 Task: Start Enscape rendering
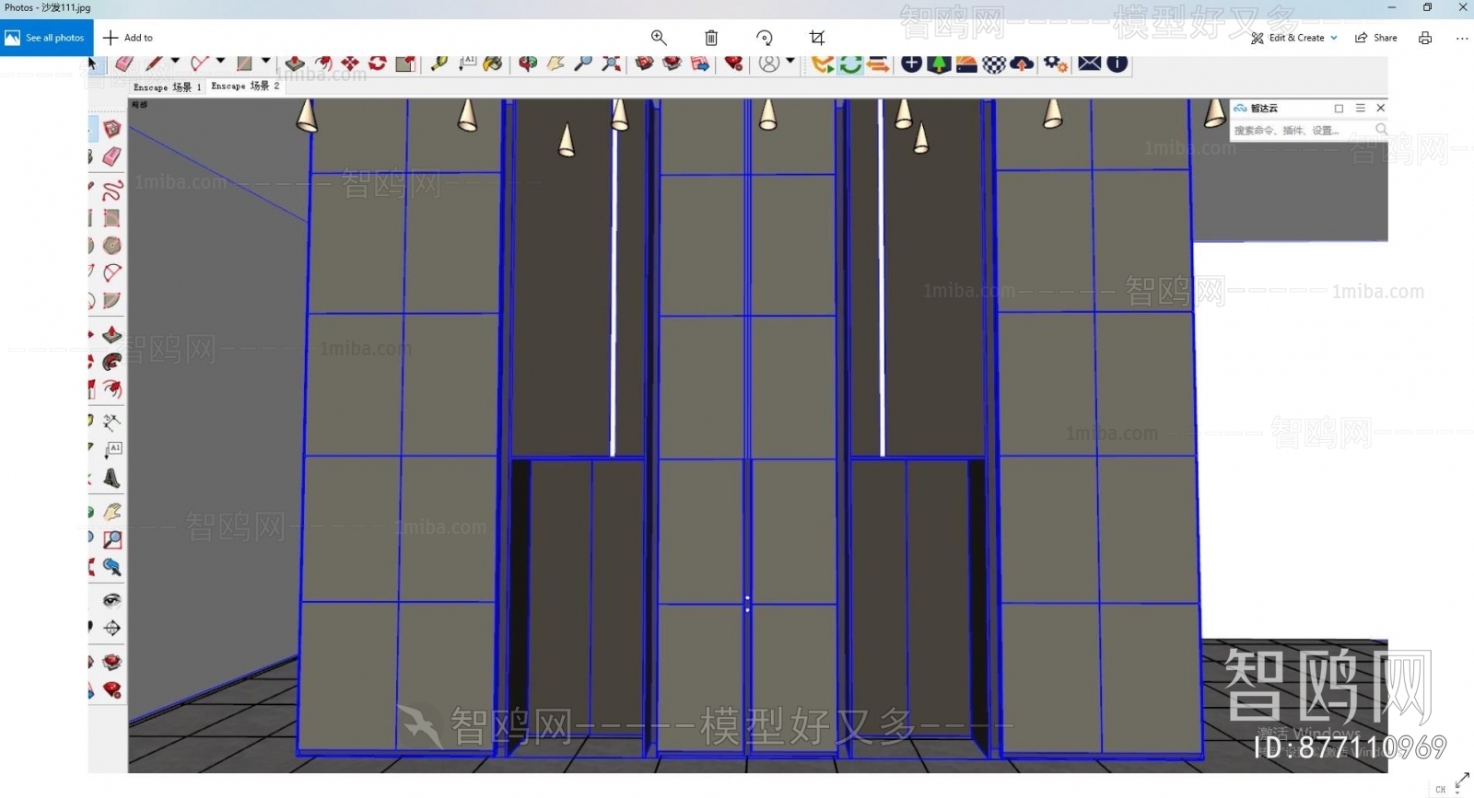pyautogui.click(x=823, y=64)
